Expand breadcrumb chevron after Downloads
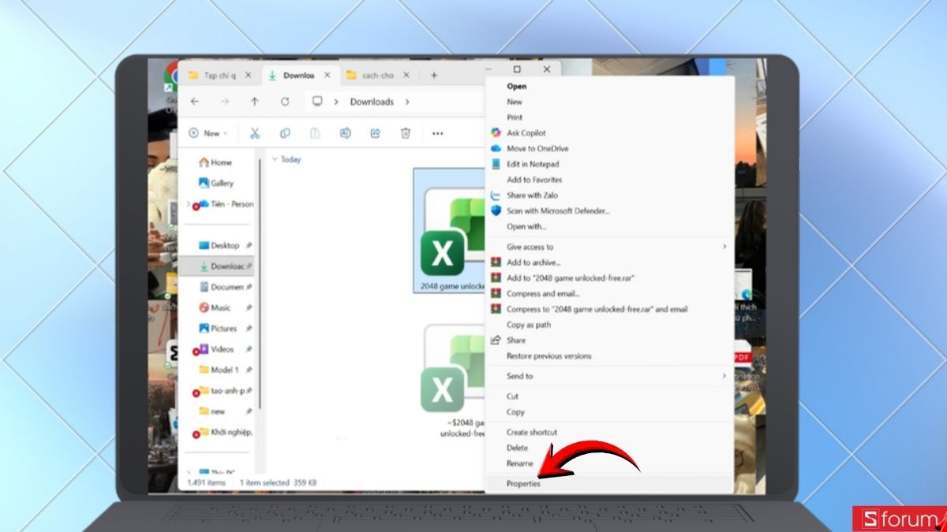The image size is (947, 532). tap(407, 102)
